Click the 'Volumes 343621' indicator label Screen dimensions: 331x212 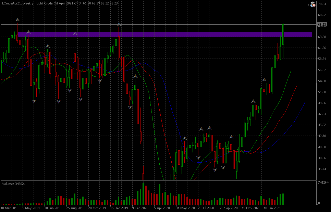[14, 184]
